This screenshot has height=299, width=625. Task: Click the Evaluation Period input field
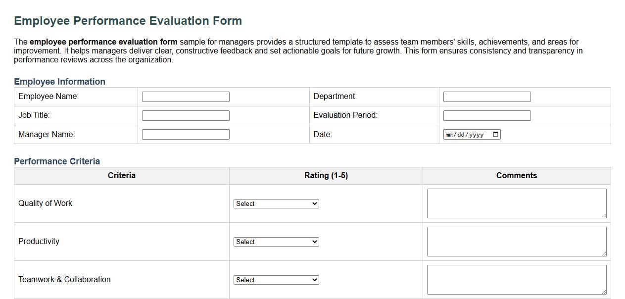(x=486, y=115)
